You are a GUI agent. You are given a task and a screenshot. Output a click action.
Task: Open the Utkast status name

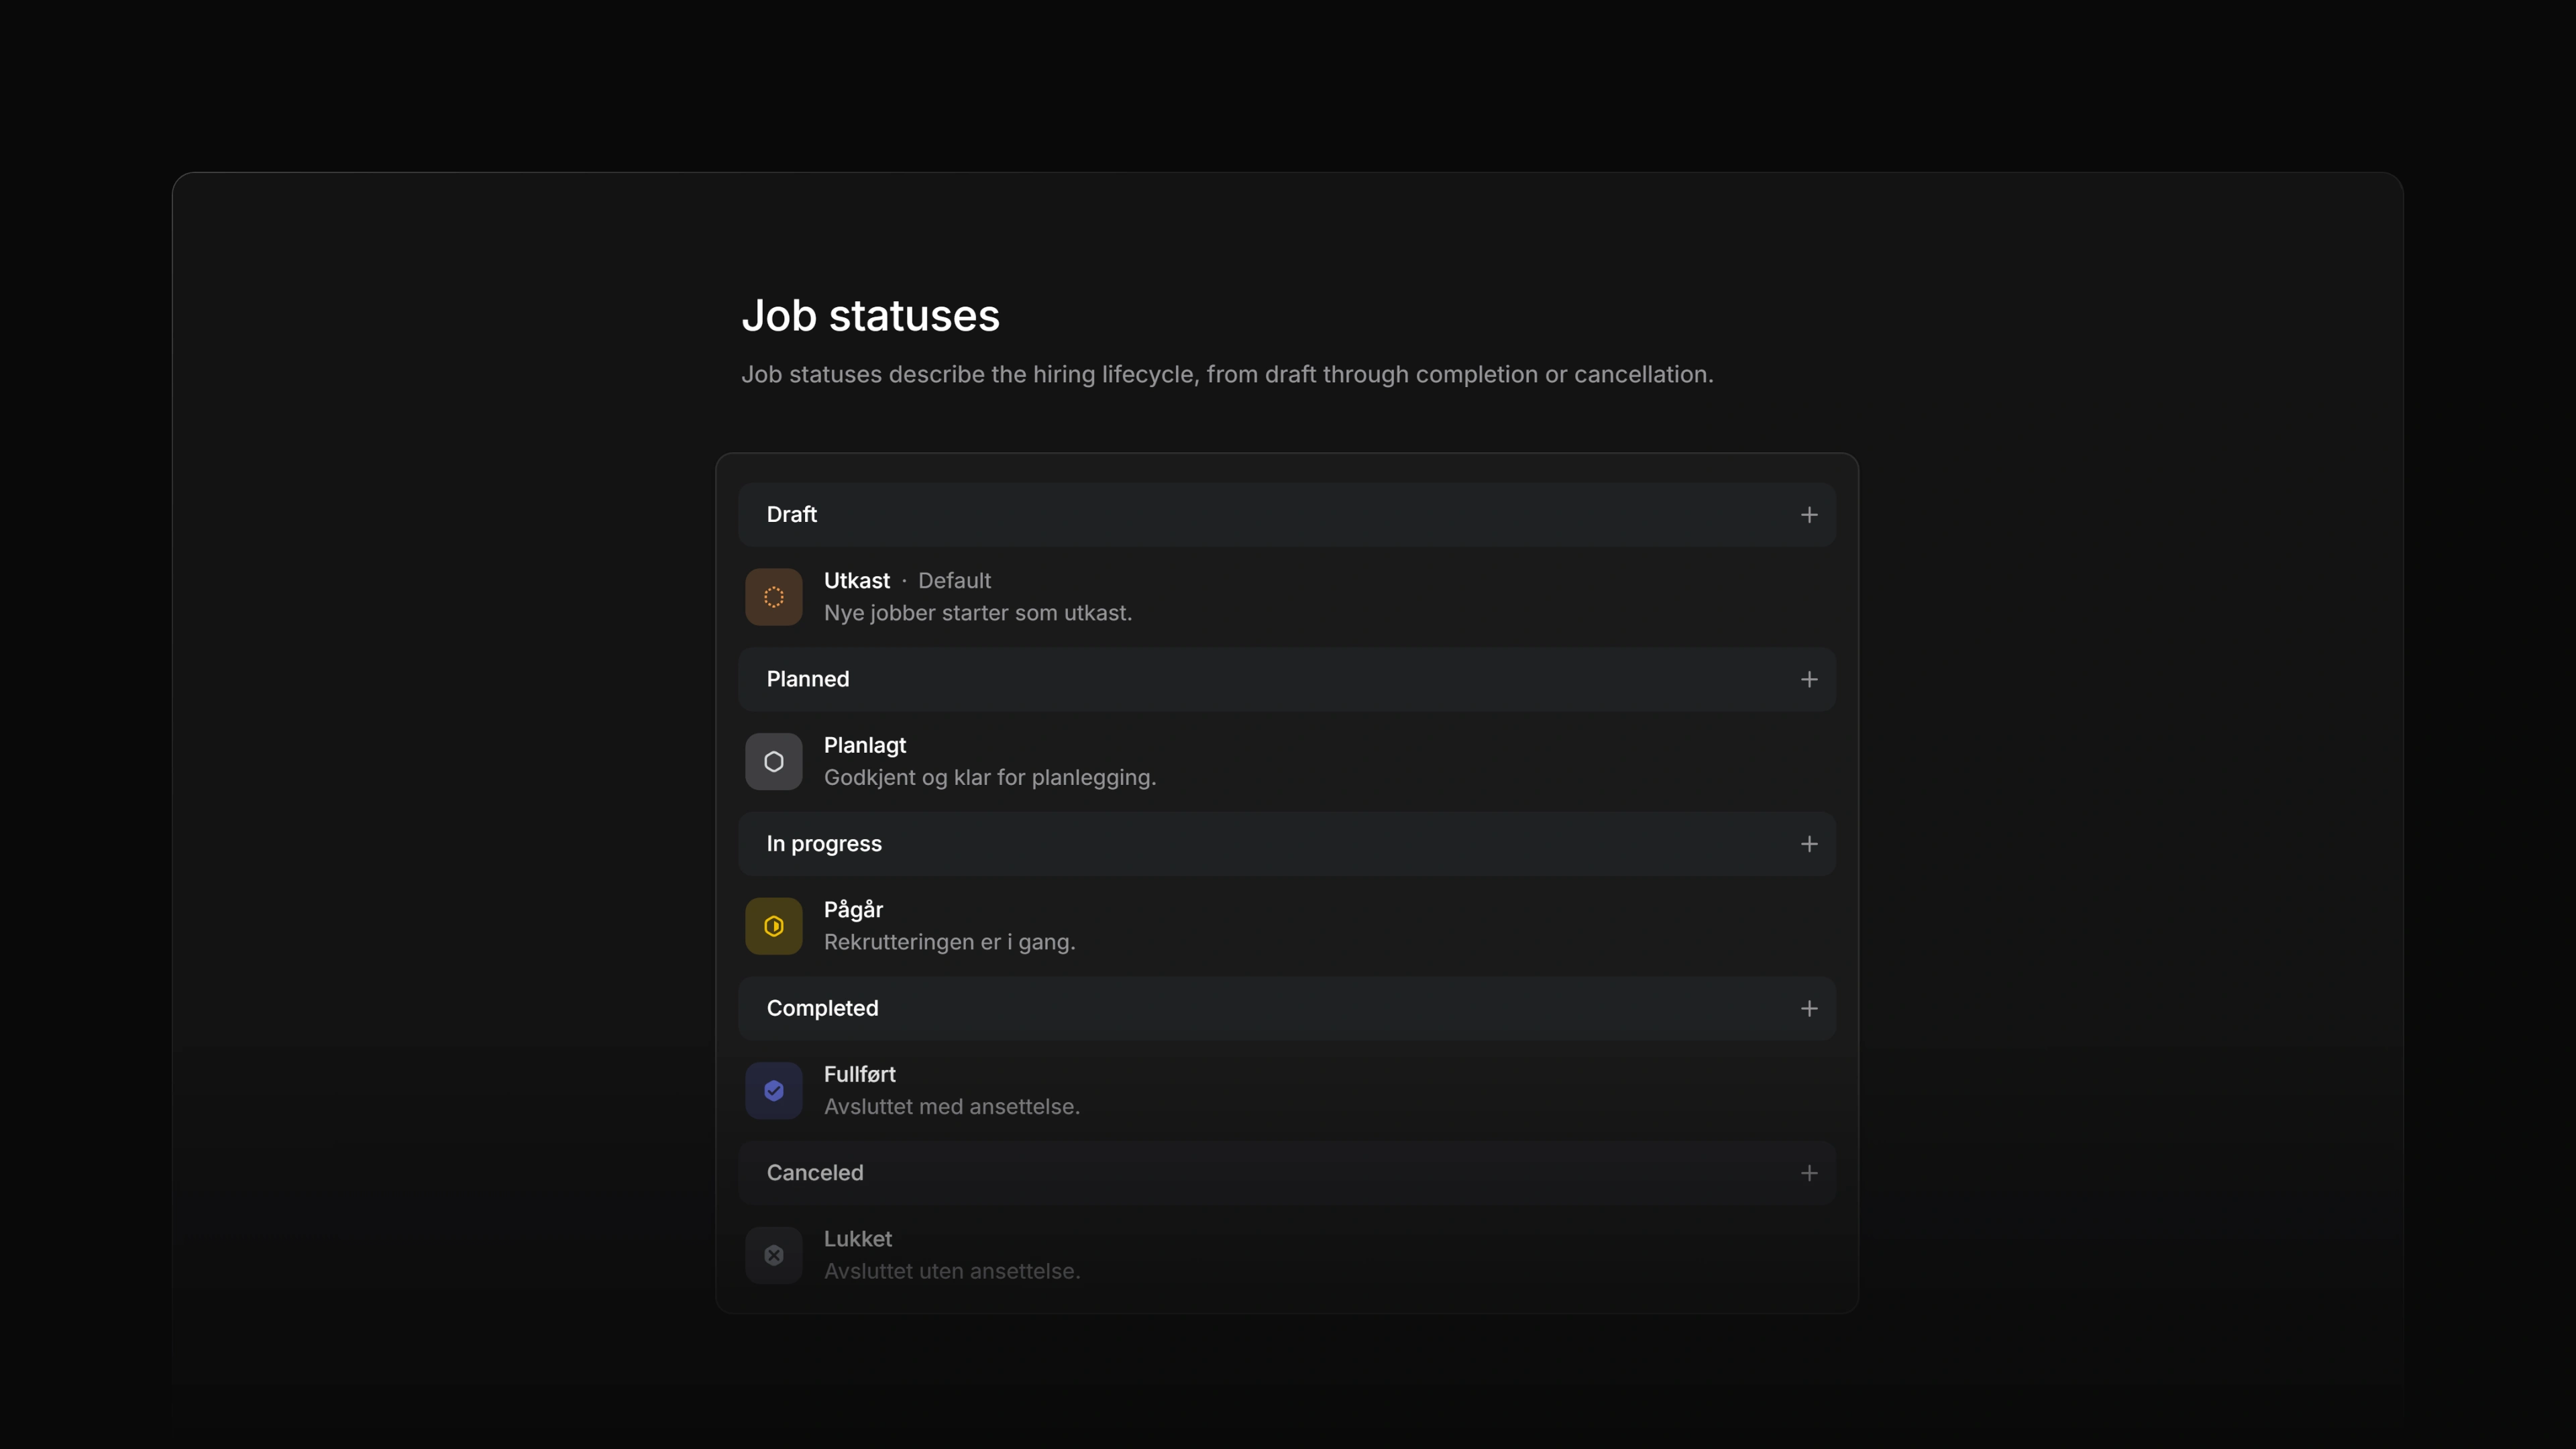coord(856,581)
